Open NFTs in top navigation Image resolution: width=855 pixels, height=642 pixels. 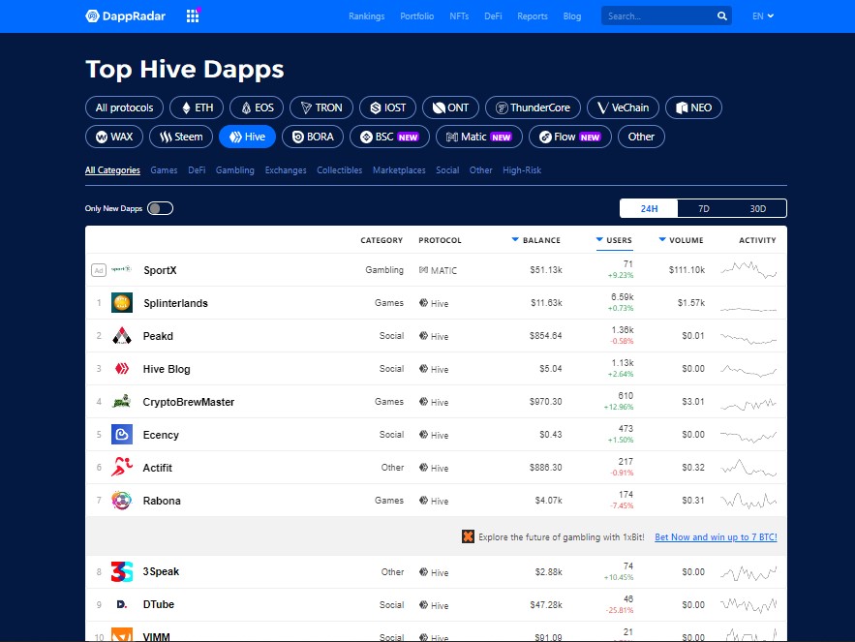pyautogui.click(x=459, y=16)
